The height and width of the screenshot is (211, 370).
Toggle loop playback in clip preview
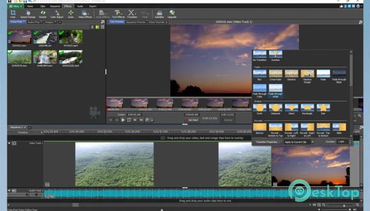click(129, 120)
